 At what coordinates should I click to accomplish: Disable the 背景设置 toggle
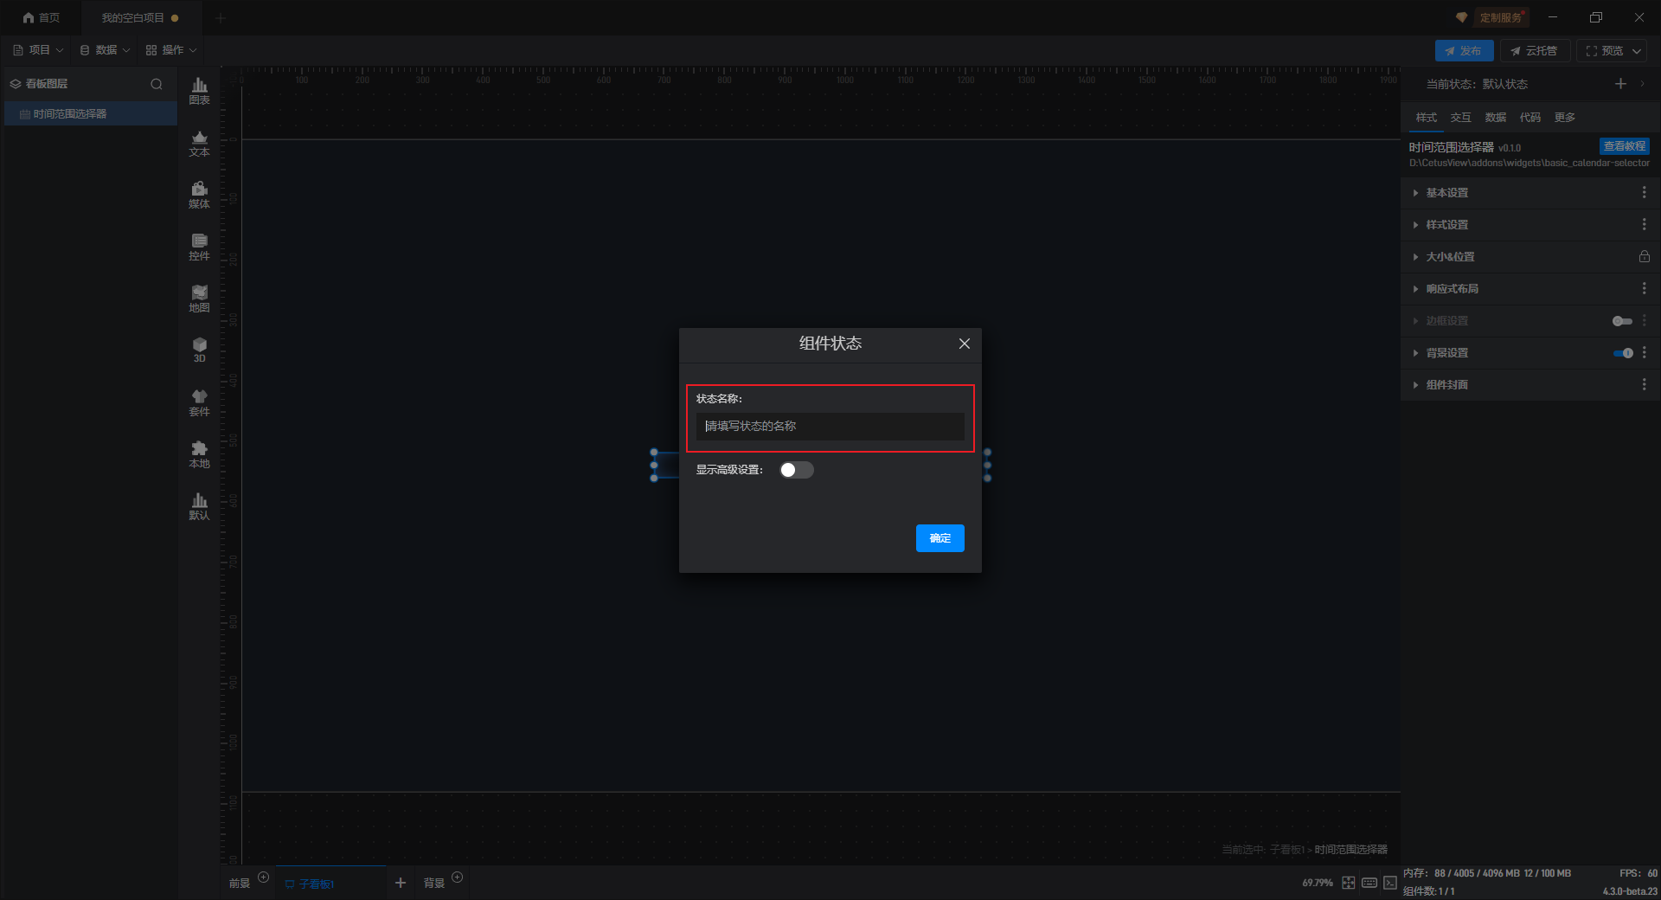point(1623,353)
